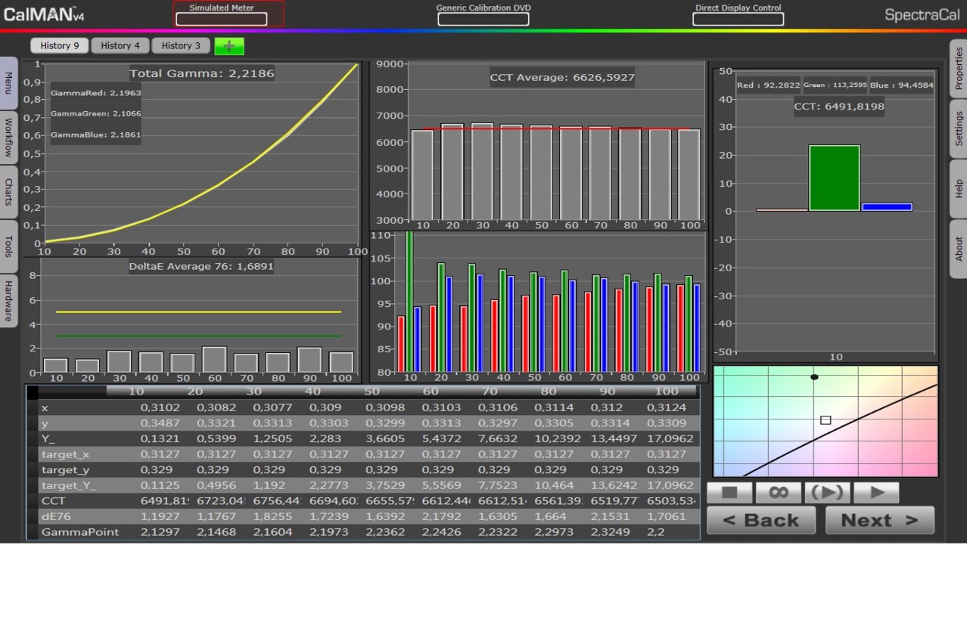Open the Workflow side tab
The width and height of the screenshot is (967, 619).
[8, 138]
